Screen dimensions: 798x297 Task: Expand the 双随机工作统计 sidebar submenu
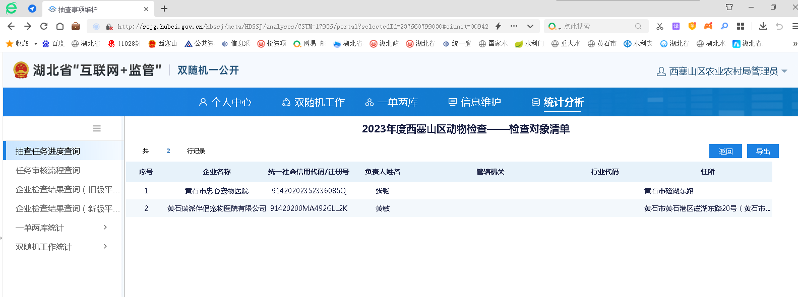(x=105, y=247)
